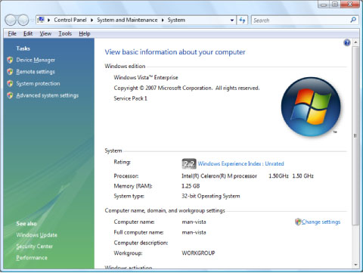This screenshot has height=273, width=363.
Task: Click the Forward navigation arrow button
Action: (23, 20)
